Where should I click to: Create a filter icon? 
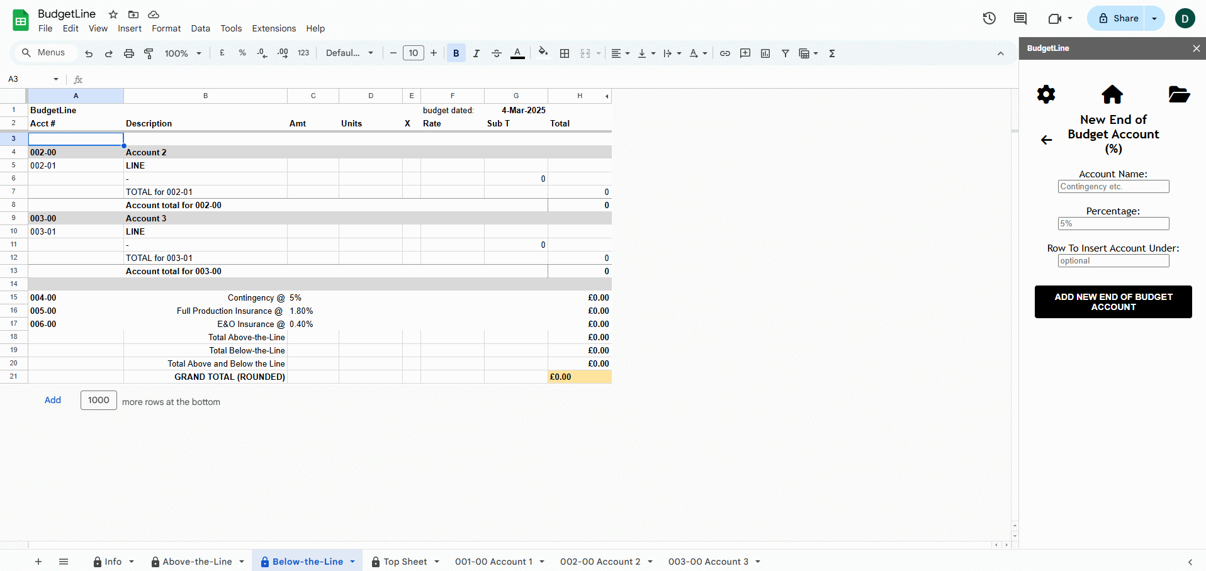[786, 53]
